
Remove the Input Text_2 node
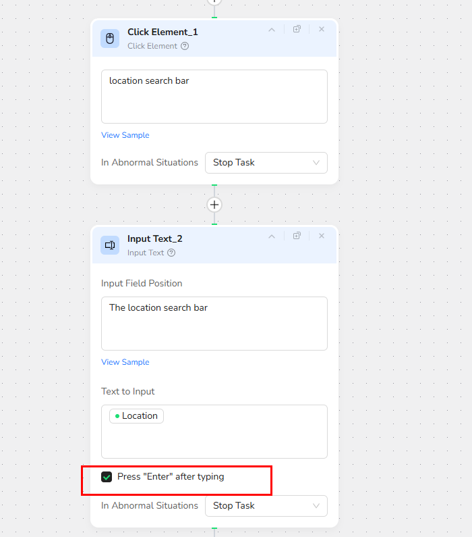[x=322, y=236]
